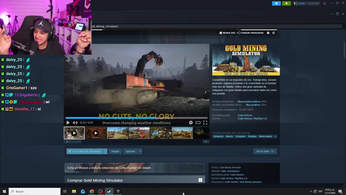This screenshot has width=346, height=195.
Task: Expand more tags with plus button
Action: click(275, 136)
